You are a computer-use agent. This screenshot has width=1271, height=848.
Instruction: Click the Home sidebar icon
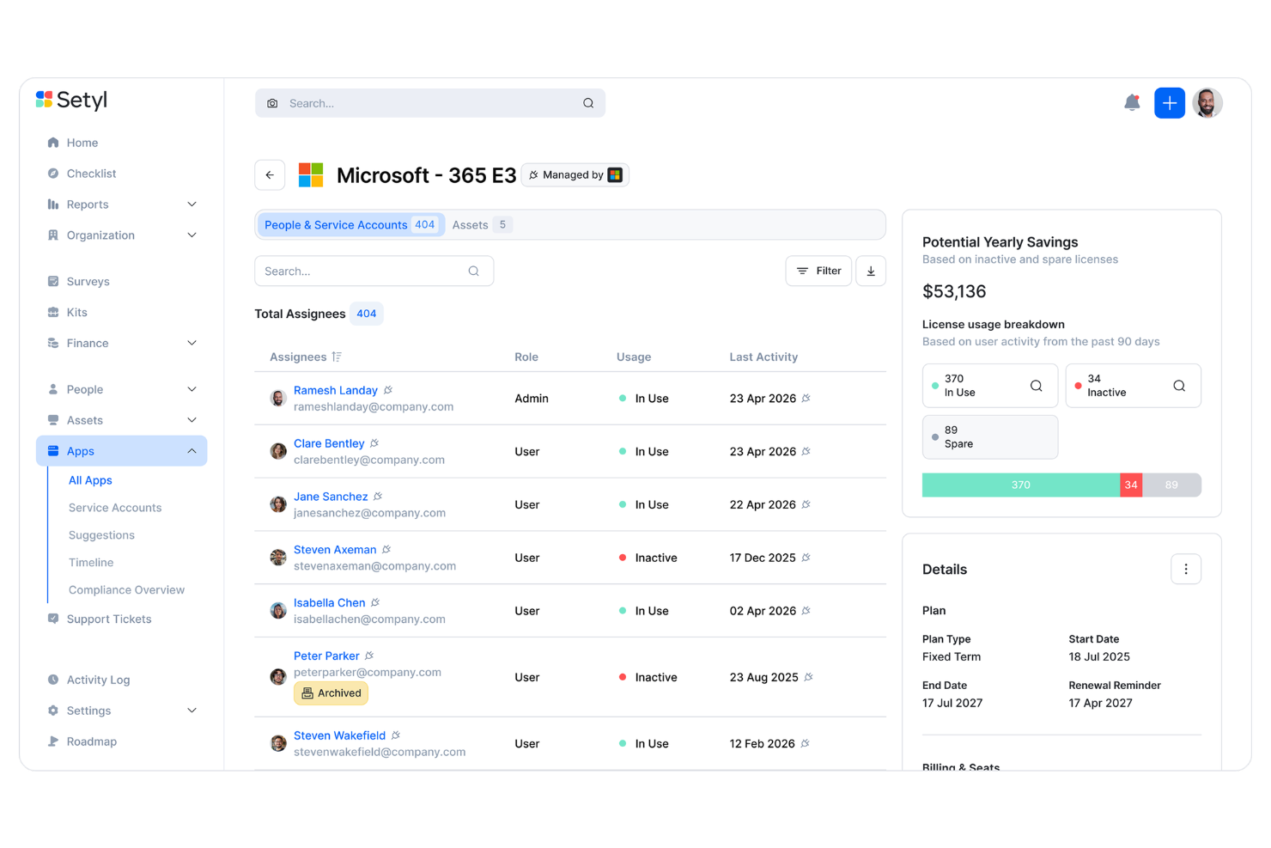(x=53, y=143)
